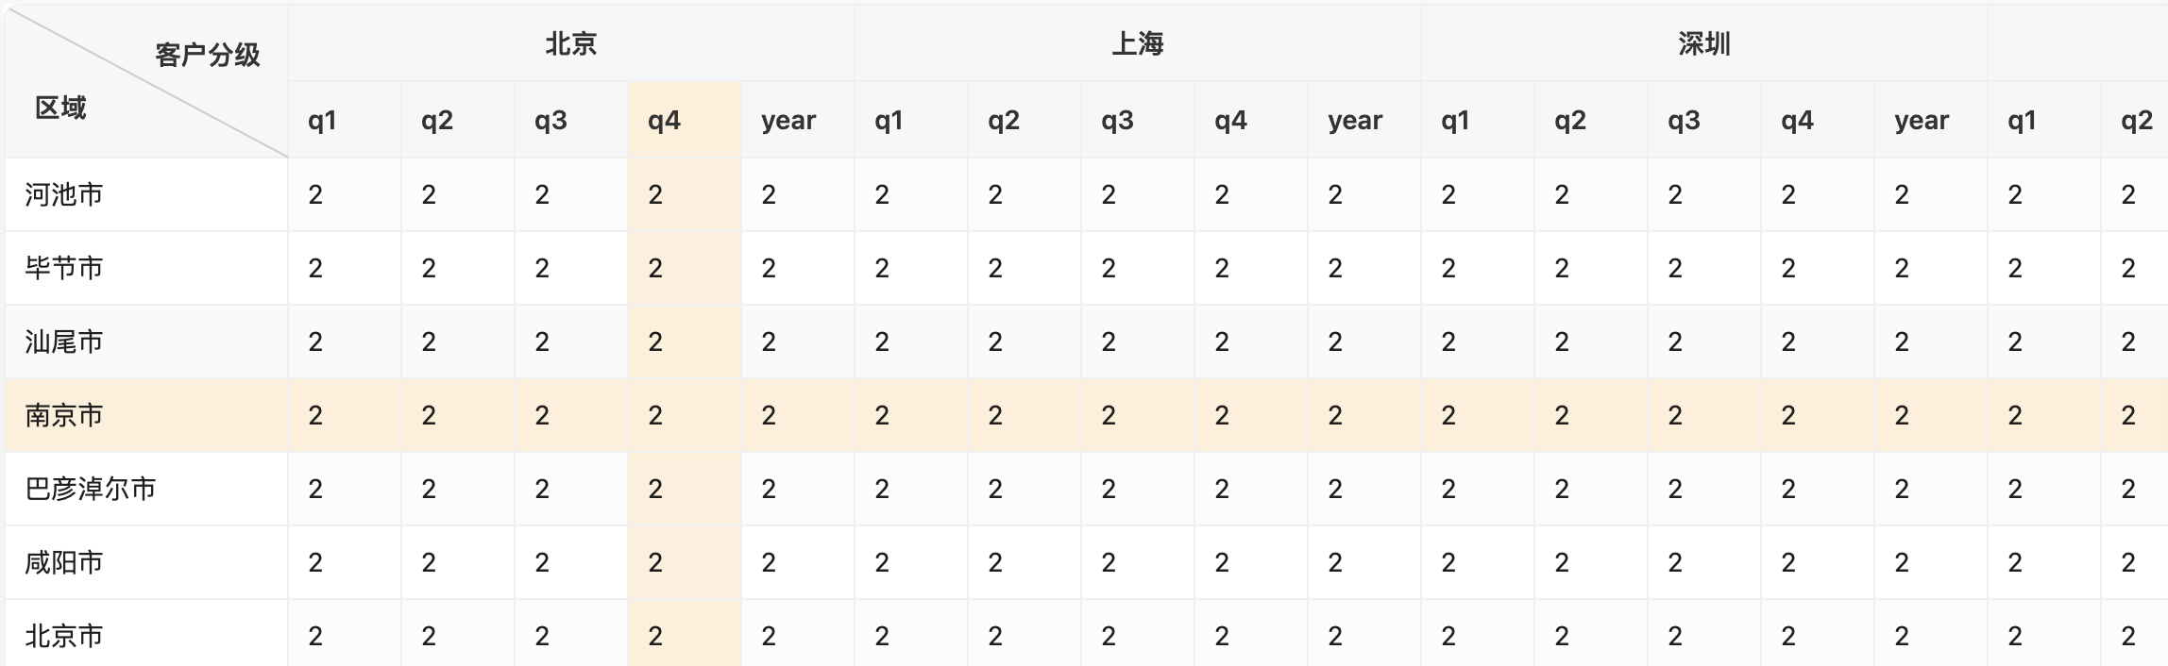Image resolution: width=2168 pixels, height=666 pixels.
Task: Select the q1 cell under 上海 for 咸阳市
Action: pyautogui.click(x=880, y=562)
